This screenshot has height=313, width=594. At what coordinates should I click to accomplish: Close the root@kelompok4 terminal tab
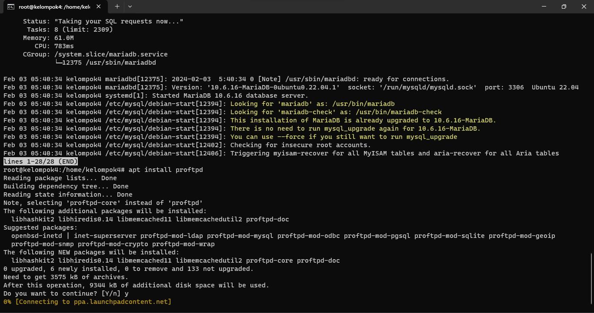(99, 7)
